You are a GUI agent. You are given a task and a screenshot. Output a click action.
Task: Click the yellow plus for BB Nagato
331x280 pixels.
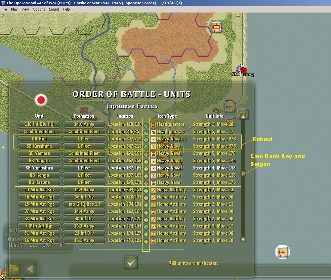(x=146, y=162)
